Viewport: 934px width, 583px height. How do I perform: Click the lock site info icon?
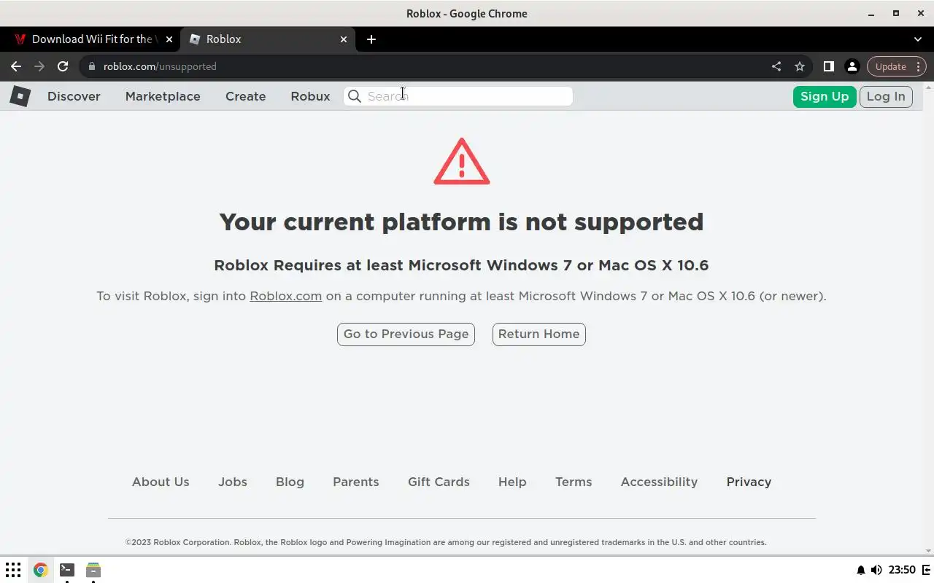(91, 66)
